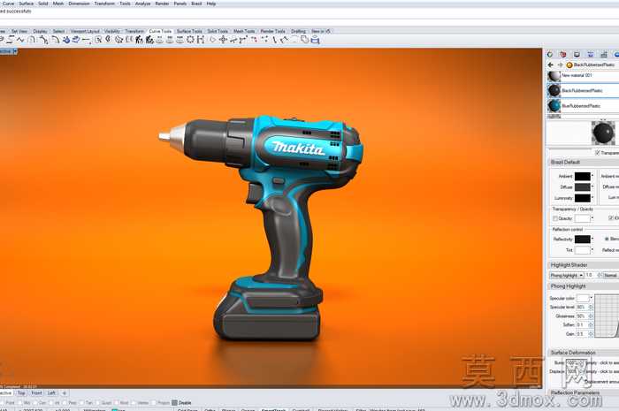Switch to the Surface Tools toolbar tab
The image size is (619, 411).
click(189, 31)
